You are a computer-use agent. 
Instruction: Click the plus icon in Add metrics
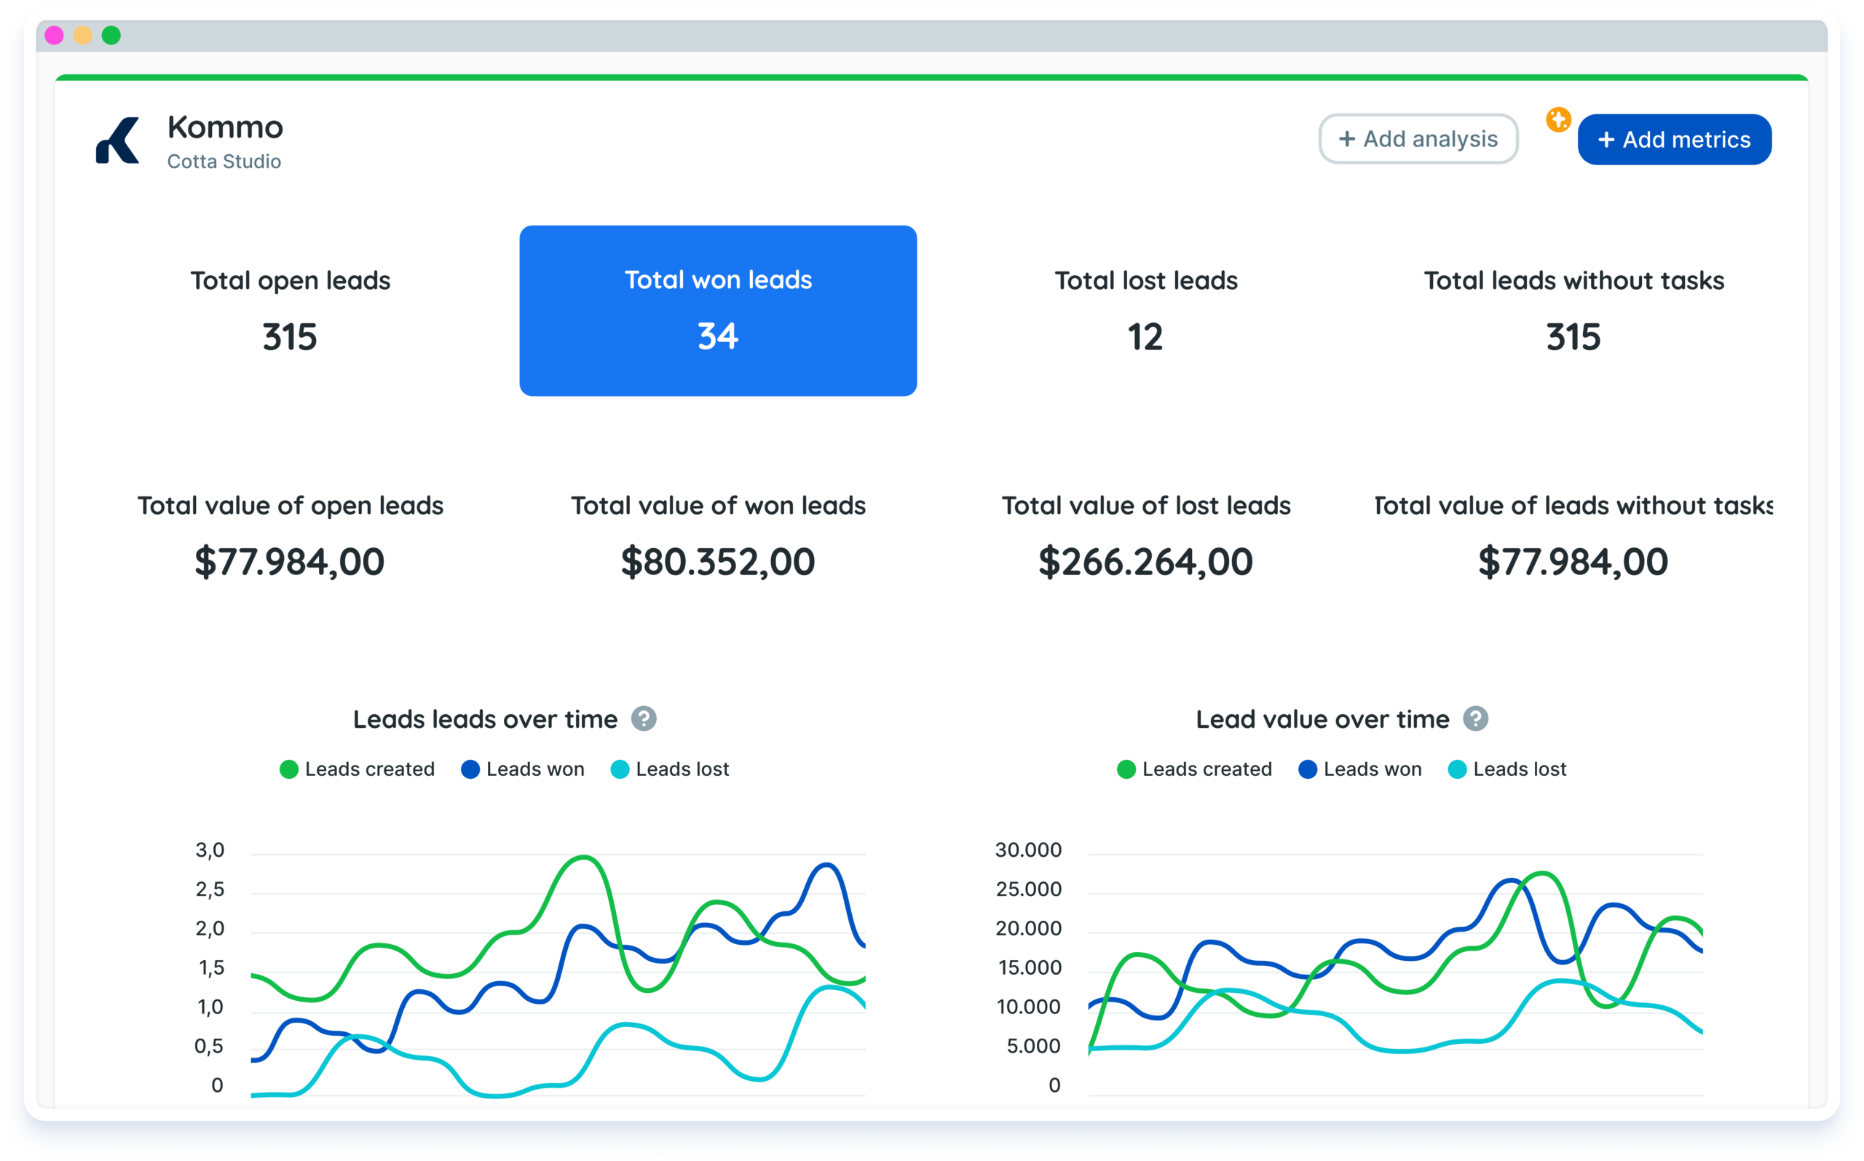tap(1606, 140)
